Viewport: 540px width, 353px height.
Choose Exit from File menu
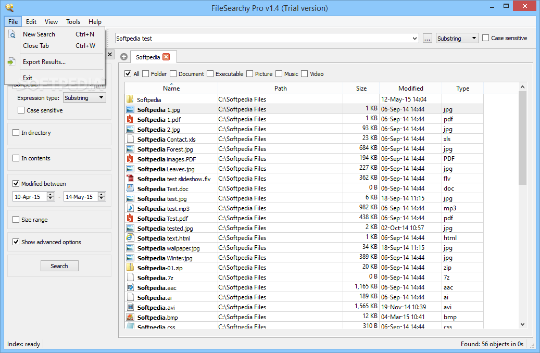(55, 78)
